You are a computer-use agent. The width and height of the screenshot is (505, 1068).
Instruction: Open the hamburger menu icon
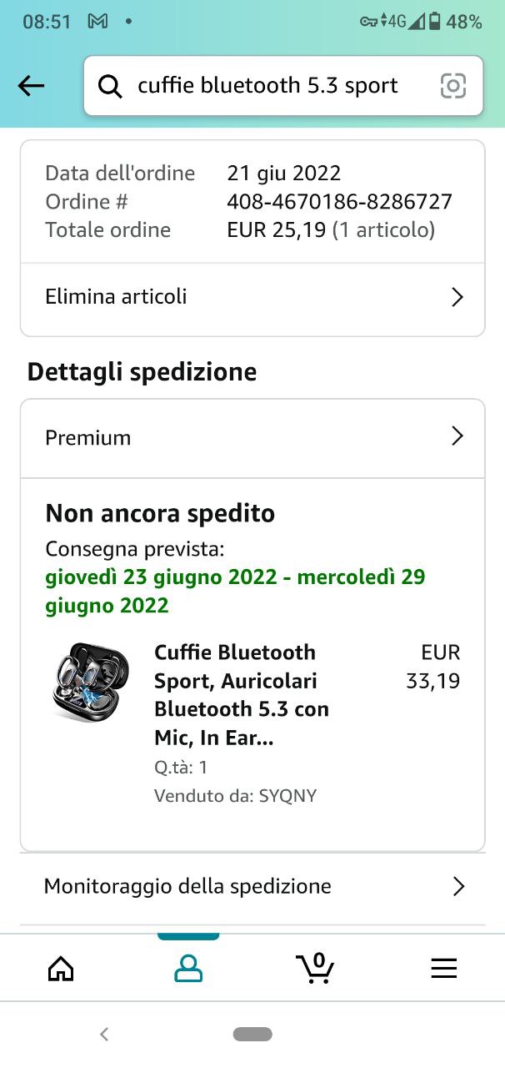[443, 968]
